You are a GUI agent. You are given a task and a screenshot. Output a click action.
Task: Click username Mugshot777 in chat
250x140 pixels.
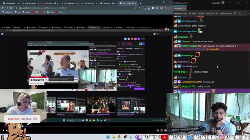[x=188, y=86]
